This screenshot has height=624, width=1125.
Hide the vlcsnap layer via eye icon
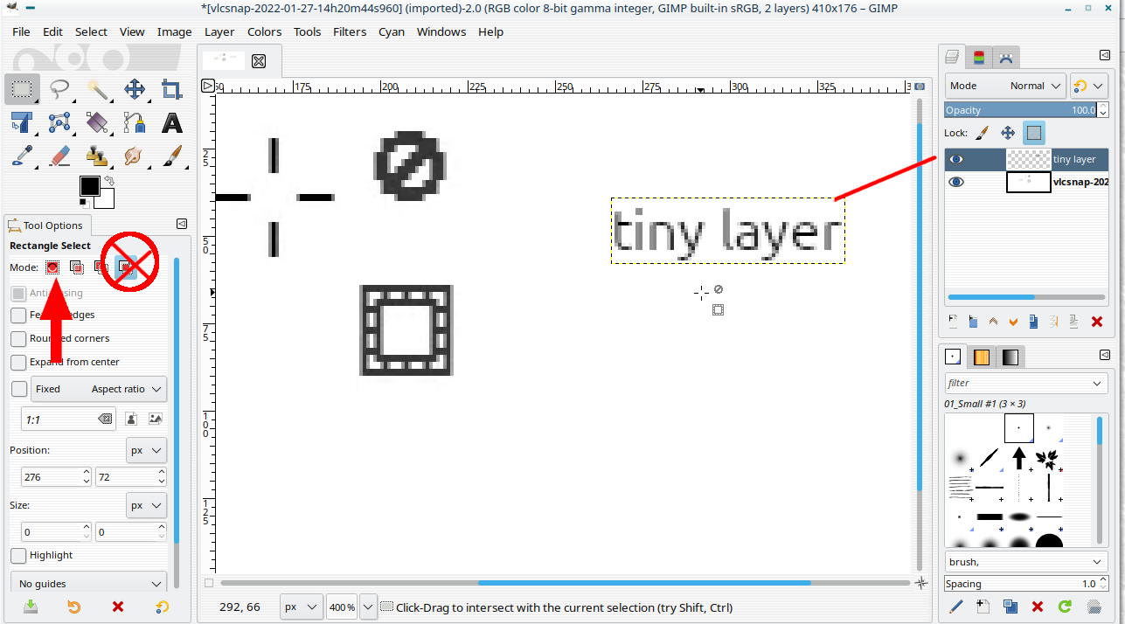click(957, 182)
